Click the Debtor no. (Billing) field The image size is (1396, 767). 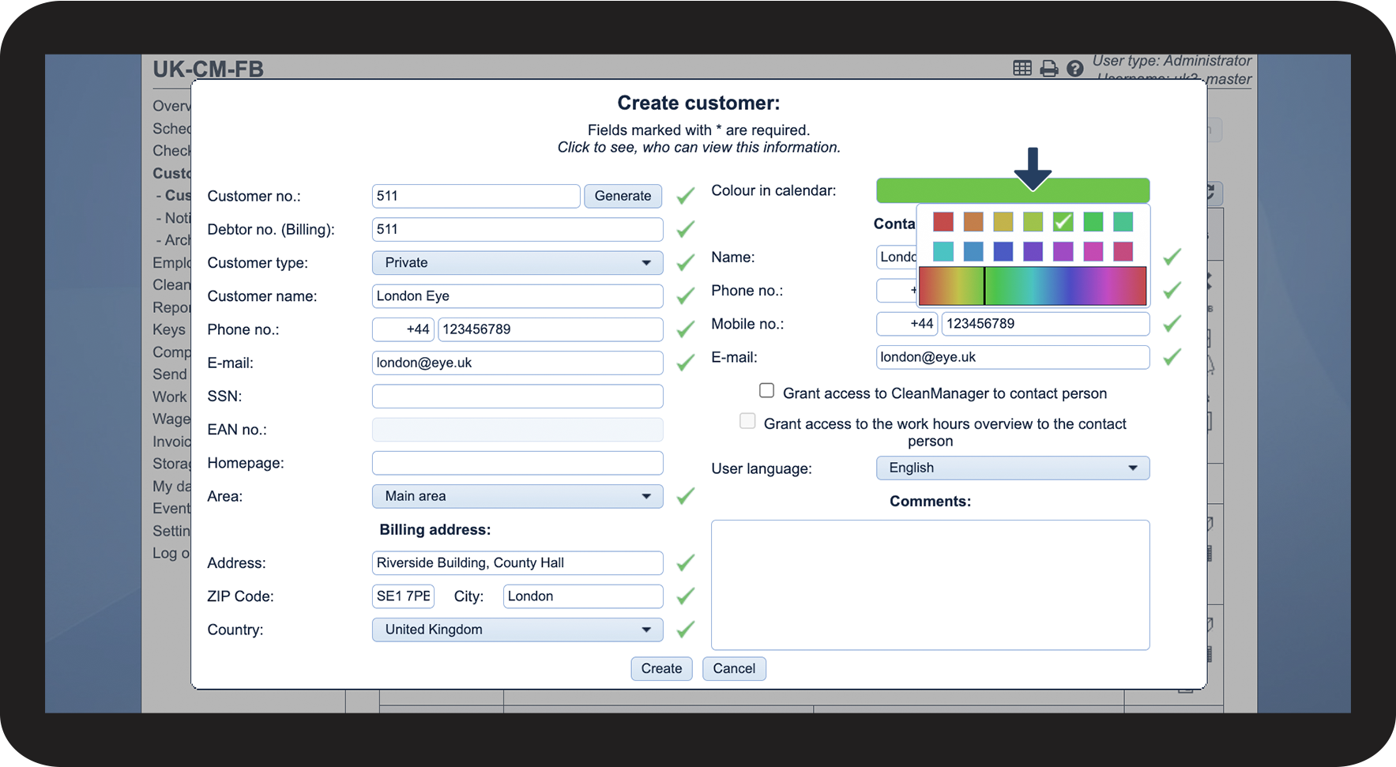tap(517, 229)
